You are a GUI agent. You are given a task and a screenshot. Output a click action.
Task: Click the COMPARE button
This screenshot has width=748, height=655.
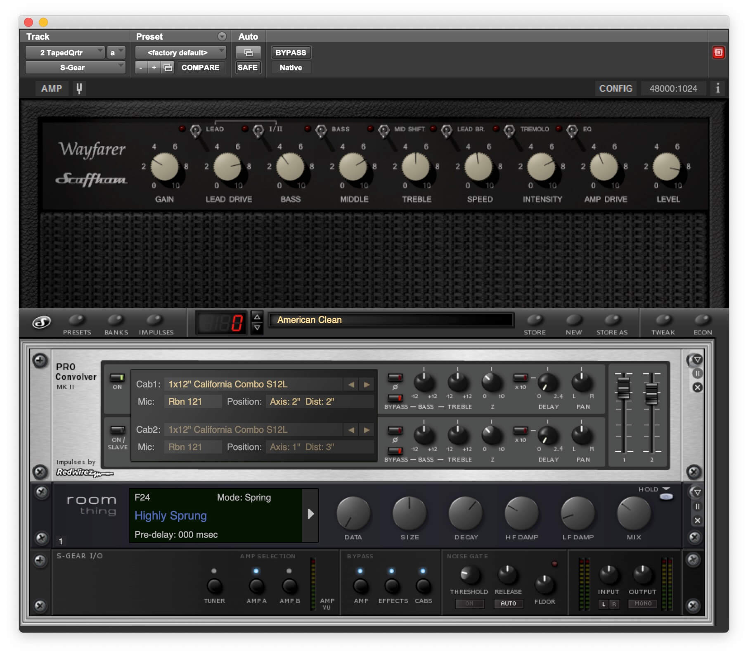click(200, 67)
